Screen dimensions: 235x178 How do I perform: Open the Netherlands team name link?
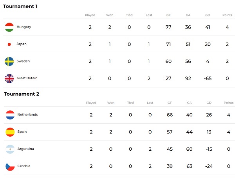[28, 115]
